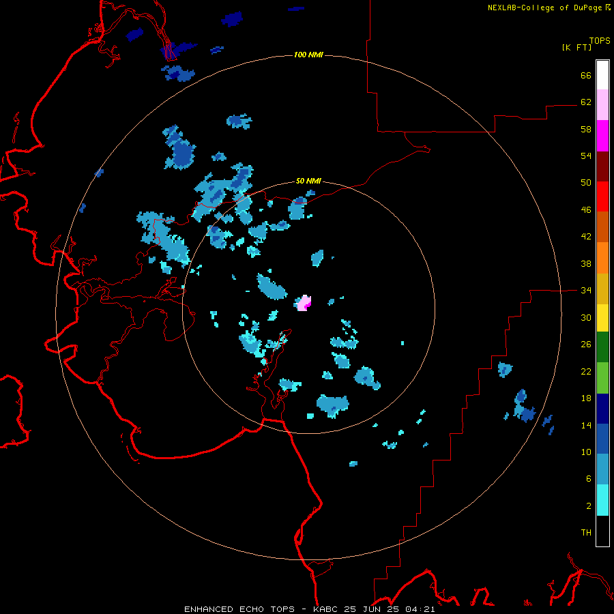Screen dimensions: 614x614
Task: Click the pink high echo-top cell
Action: (x=304, y=304)
